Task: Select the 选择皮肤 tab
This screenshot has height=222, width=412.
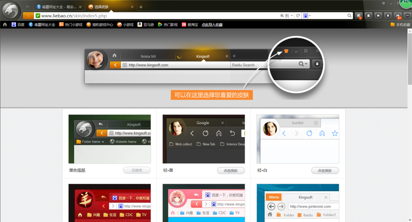Action: 111,7
